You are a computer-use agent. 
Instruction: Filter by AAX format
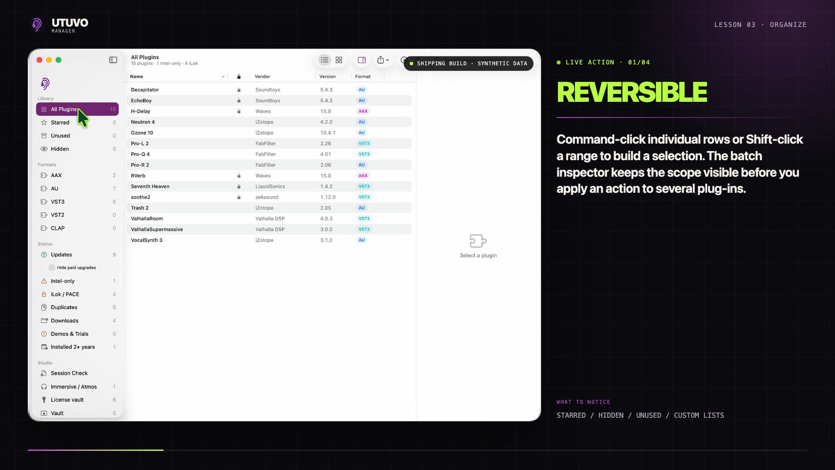(77, 175)
